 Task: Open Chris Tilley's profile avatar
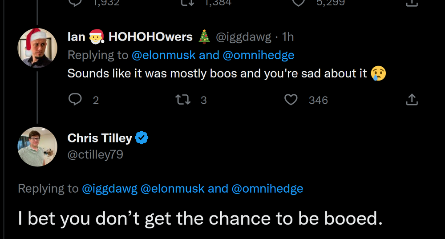pyautogui.click(x=37, y=147)
